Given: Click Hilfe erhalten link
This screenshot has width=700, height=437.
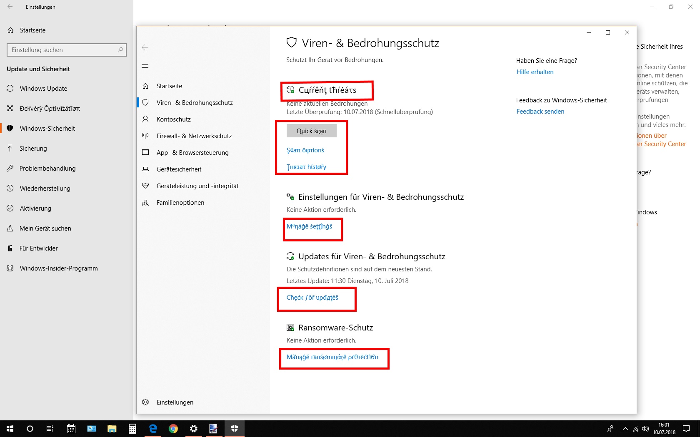Looking at the screenshot, I should (535, 72).
